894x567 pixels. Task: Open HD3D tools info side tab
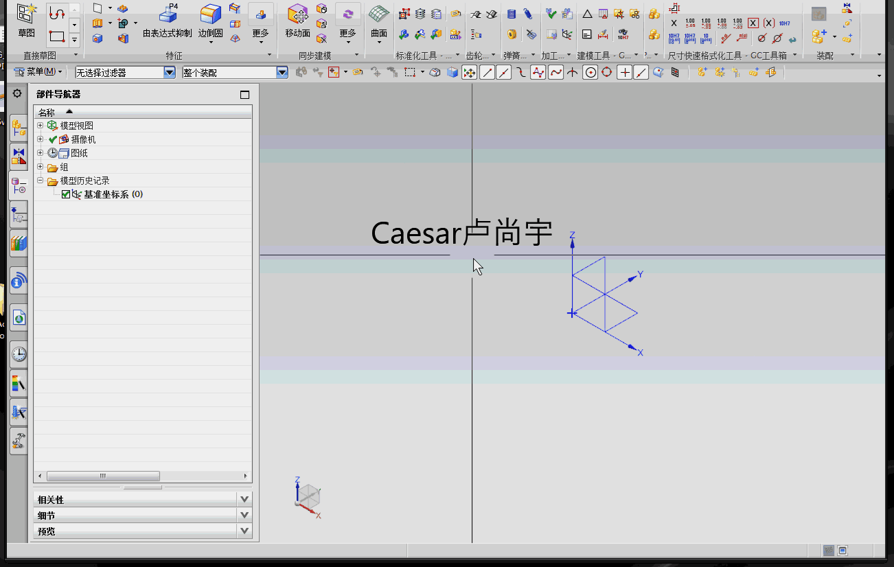[19, 281]
